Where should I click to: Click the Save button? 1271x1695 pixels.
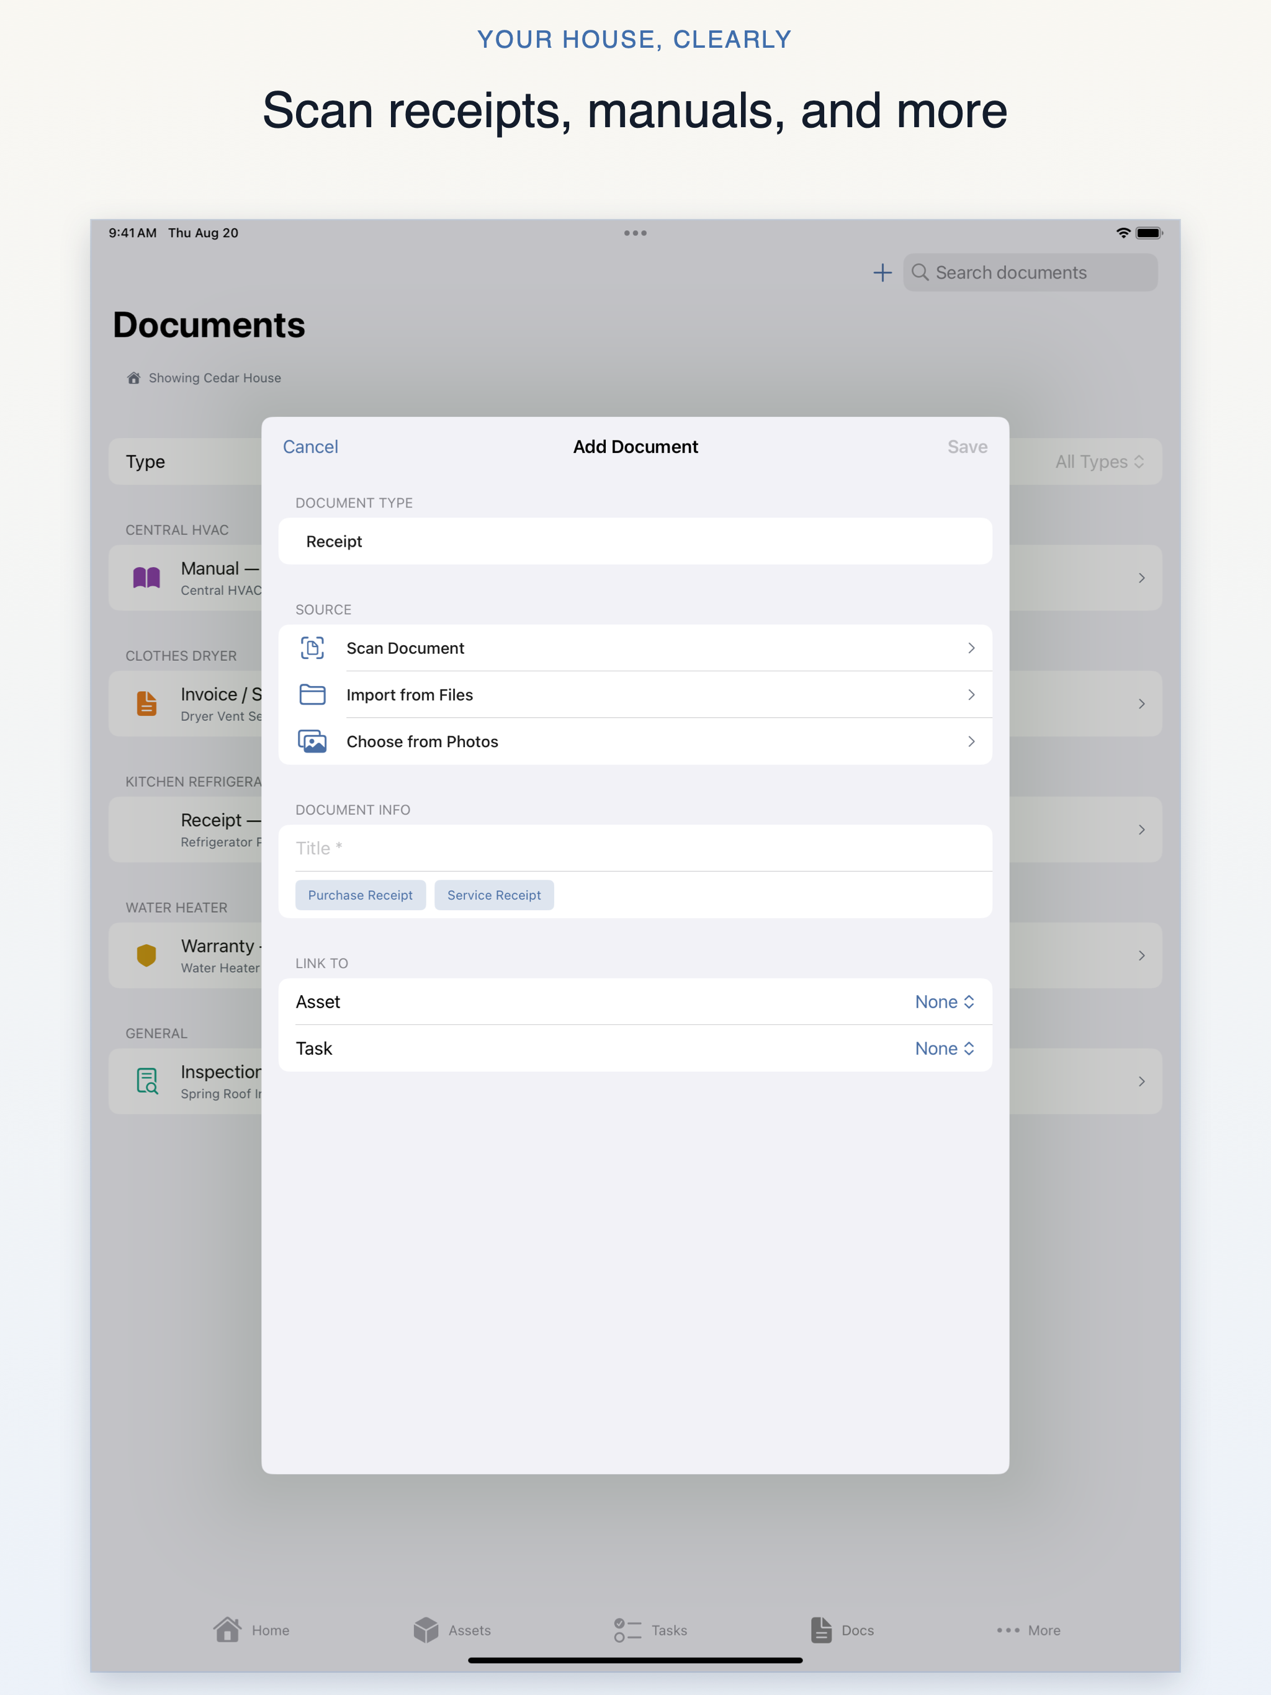[968, 447]
